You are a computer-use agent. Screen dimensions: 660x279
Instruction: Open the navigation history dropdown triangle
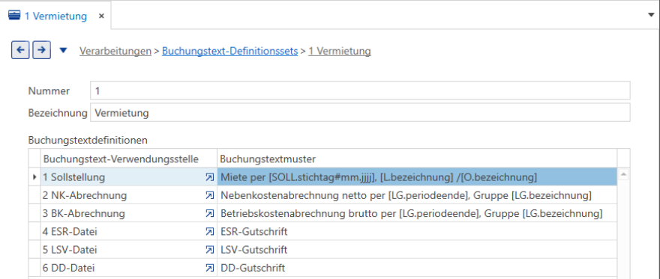click(63, 50)
